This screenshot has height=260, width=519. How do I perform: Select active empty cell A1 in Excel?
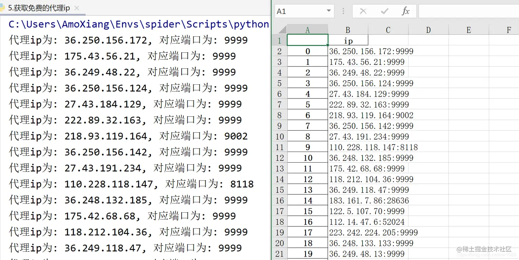[x=308, y=40]
